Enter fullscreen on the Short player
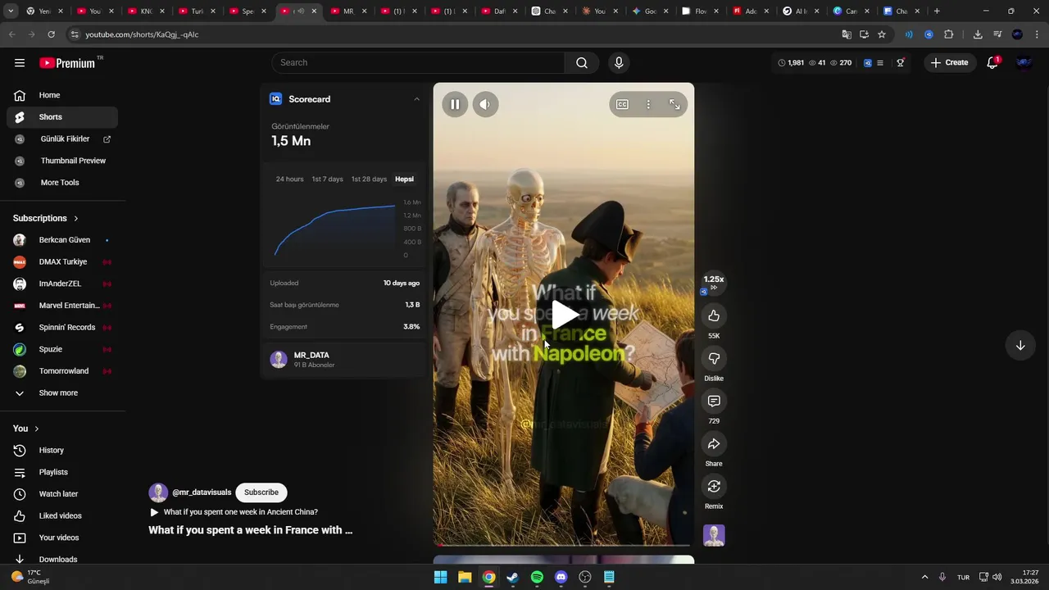 click(674, 104)
